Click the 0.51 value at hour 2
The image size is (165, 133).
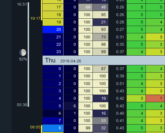(x=120, y=84)
